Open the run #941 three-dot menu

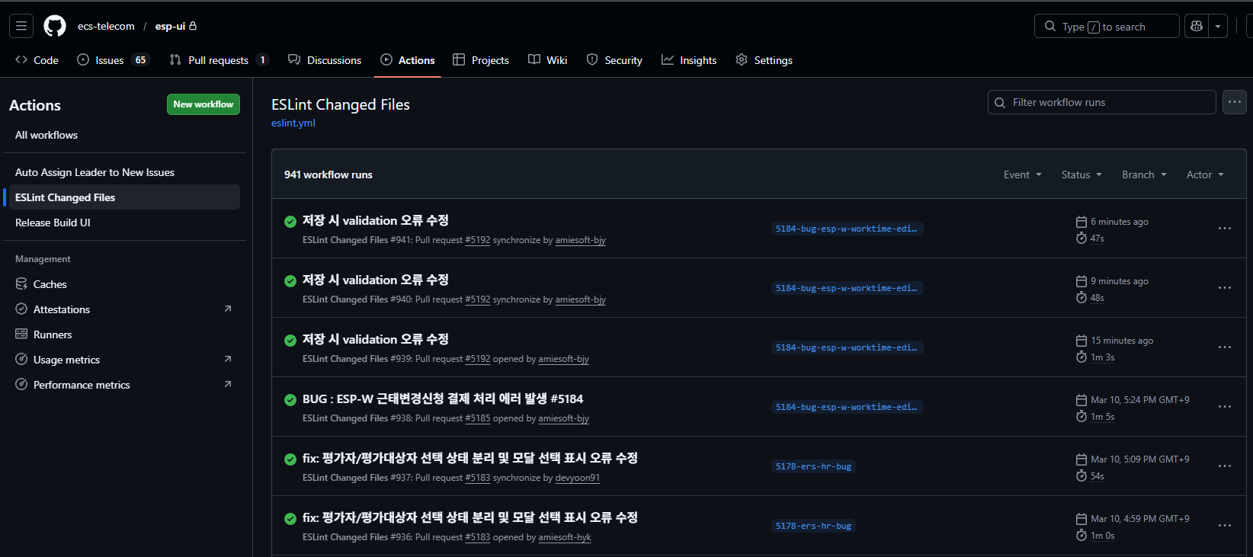(1225, 229)
